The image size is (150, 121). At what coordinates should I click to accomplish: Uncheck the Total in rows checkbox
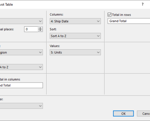coord(109,15)
